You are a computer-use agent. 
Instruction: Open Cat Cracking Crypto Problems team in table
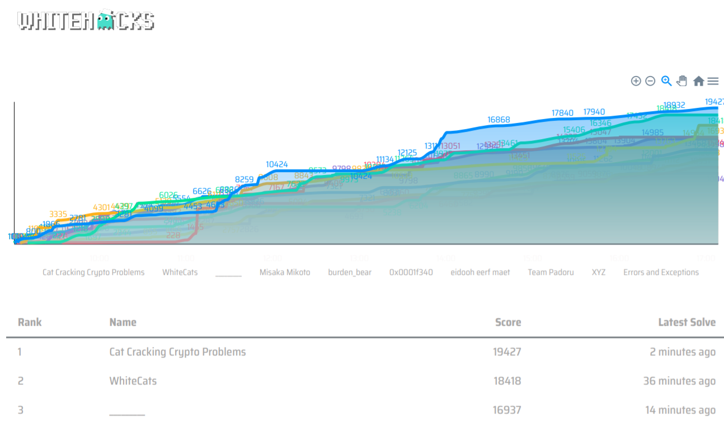point(177,352)
